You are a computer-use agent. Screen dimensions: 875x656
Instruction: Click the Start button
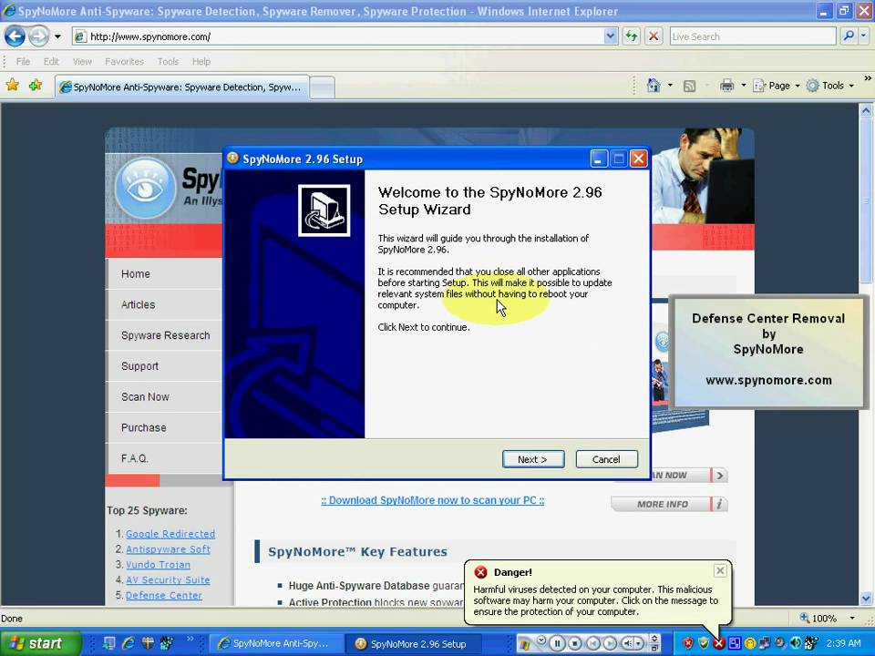(x=41, y=643)
